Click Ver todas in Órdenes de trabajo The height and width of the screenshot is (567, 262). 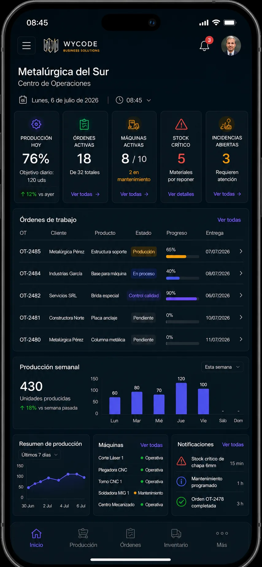point(229,220)
